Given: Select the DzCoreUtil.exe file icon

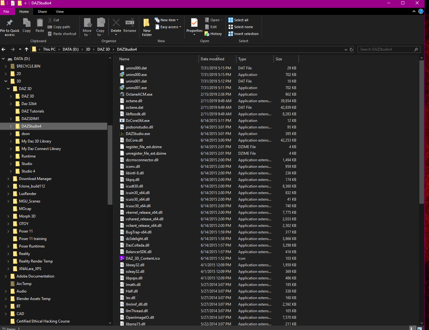Looking at the screenshot, I should 122,121.
